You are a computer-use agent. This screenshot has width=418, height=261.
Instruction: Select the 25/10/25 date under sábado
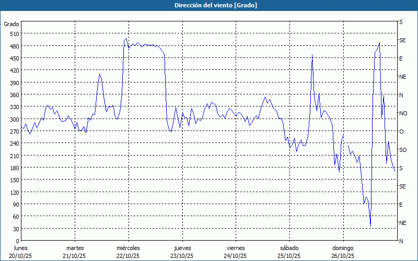point(289,256)
